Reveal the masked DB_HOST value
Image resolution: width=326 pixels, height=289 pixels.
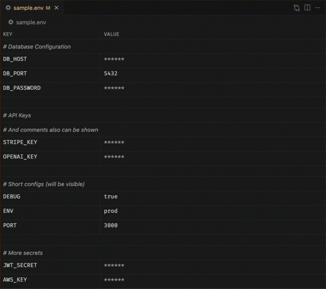pos(114,60)
